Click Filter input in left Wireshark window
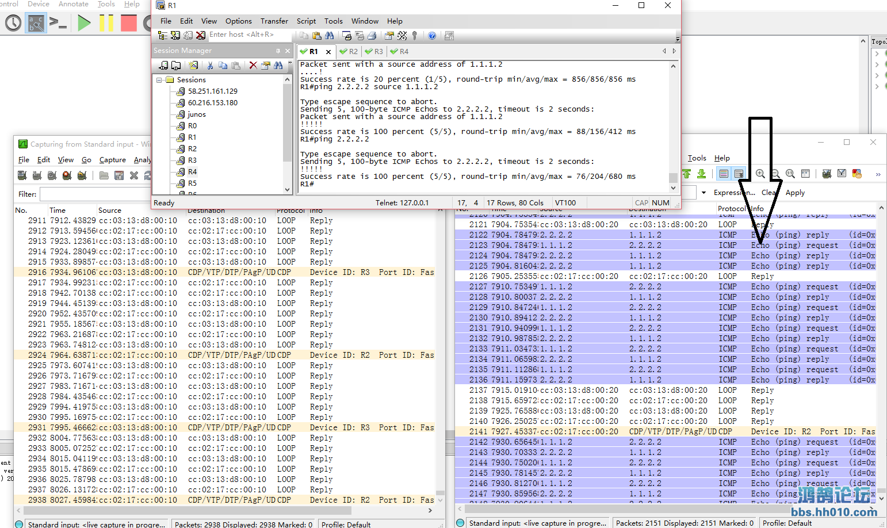887x528 pixels. pos(95,194)
